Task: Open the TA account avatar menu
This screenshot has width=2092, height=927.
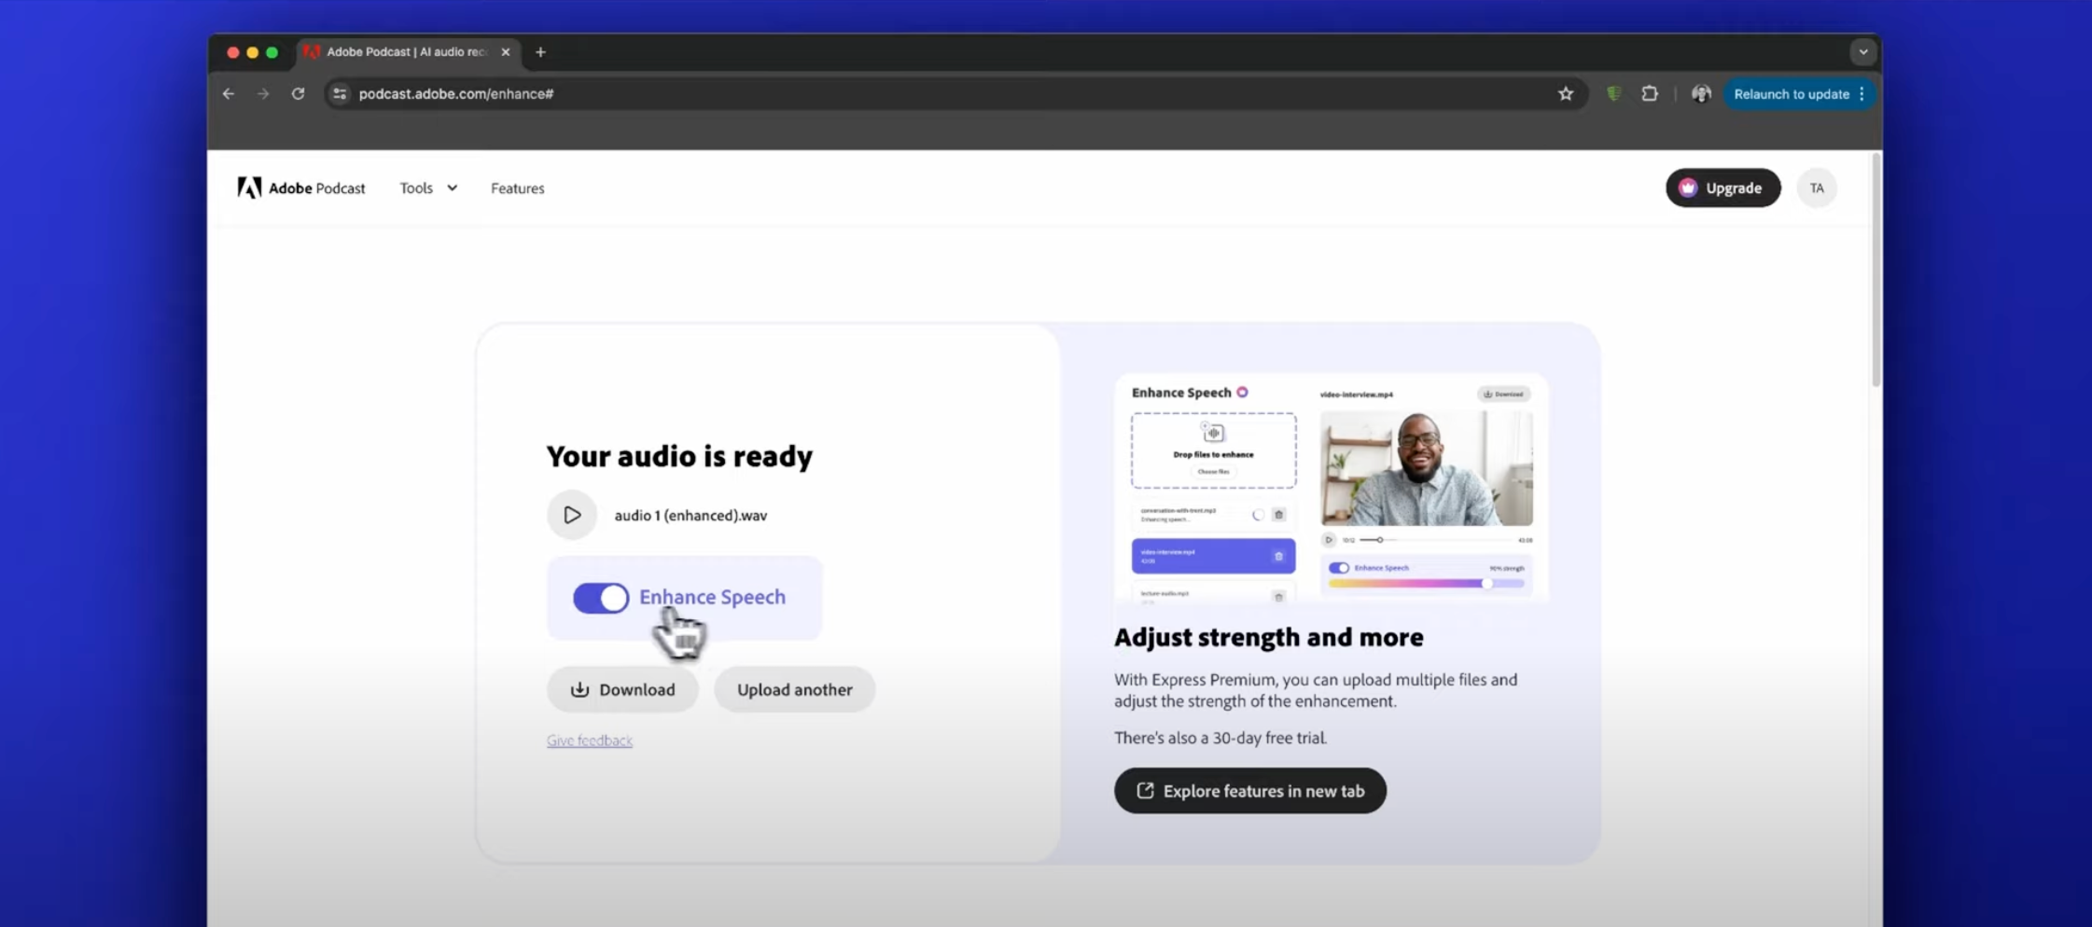Action: click(x=1817, y=187)
